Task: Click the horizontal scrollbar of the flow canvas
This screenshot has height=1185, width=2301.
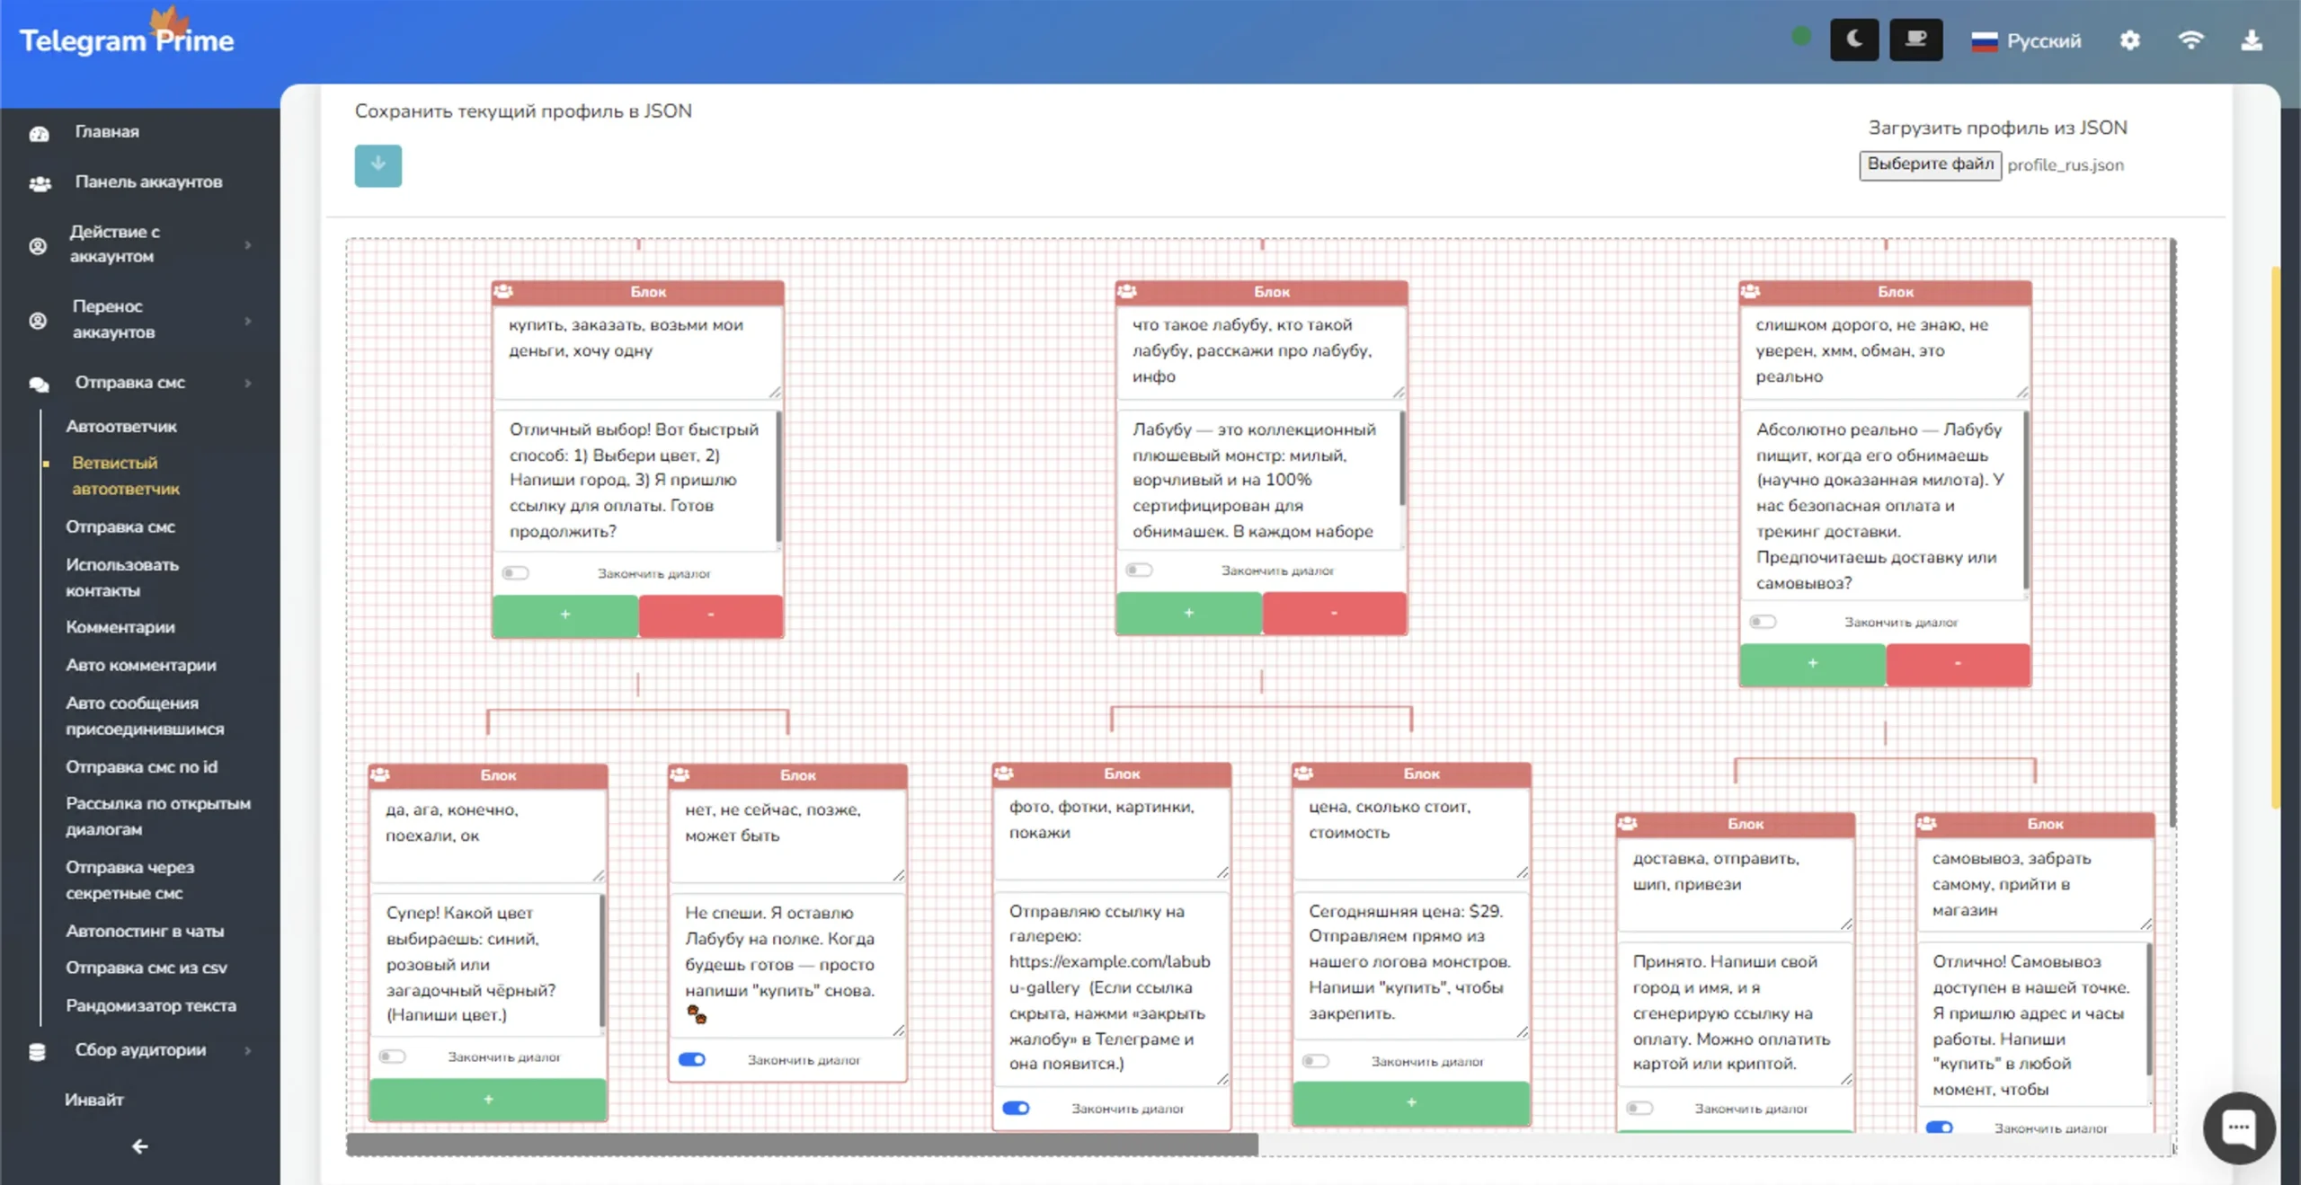Action: tap(802, 1145)
